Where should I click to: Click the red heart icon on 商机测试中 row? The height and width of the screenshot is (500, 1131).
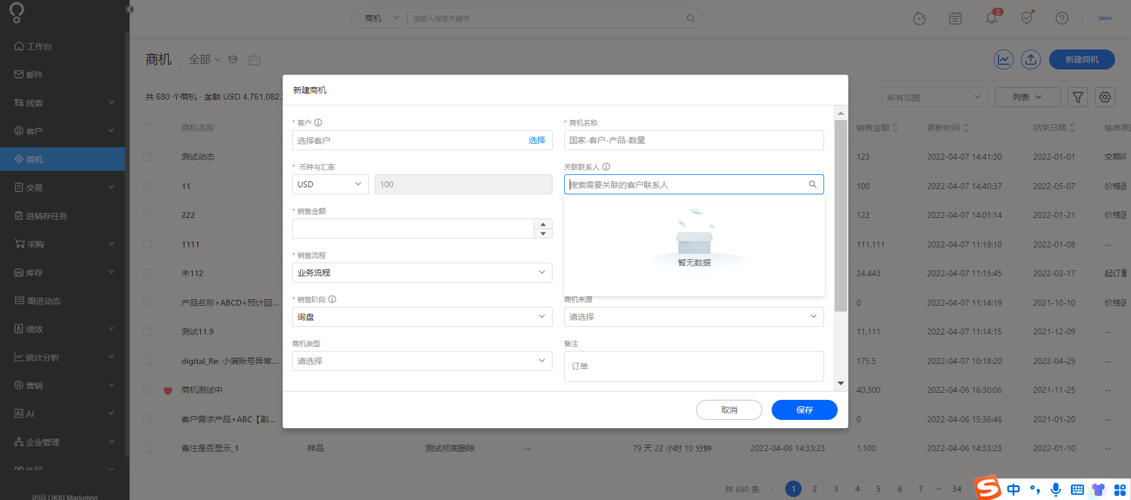[x=168, y=390]
